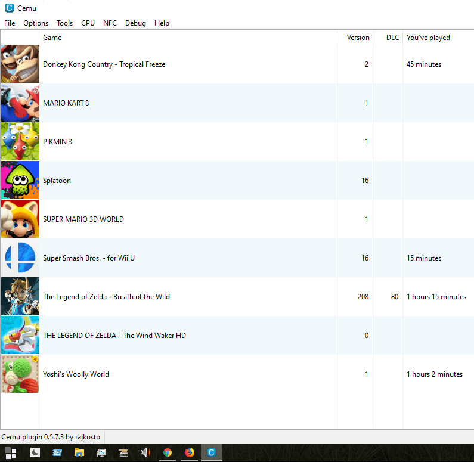Click the blue taskbar icon beside the moon
The height and width of the screenshot is (462, 474).
pyautogui.click(x=57, y=452)
